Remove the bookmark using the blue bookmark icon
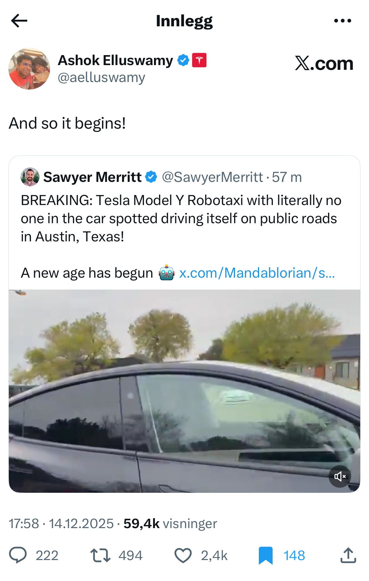 point(266,555)
